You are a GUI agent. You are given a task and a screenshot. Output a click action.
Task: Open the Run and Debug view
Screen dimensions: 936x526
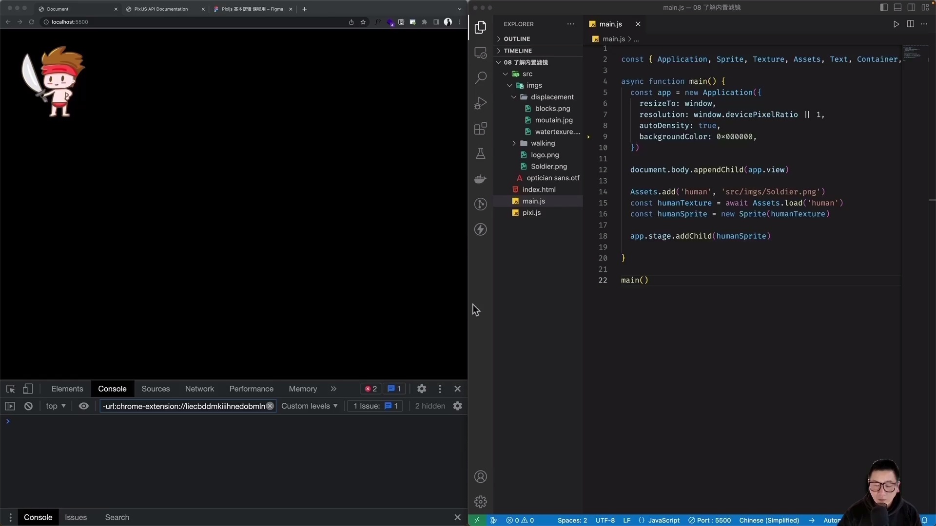click(481, 103)
